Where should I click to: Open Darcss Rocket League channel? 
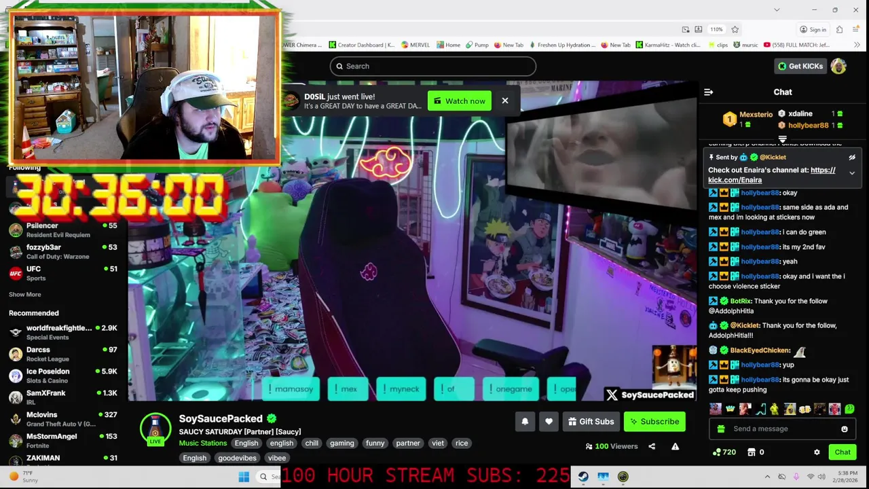pos(62,354)
